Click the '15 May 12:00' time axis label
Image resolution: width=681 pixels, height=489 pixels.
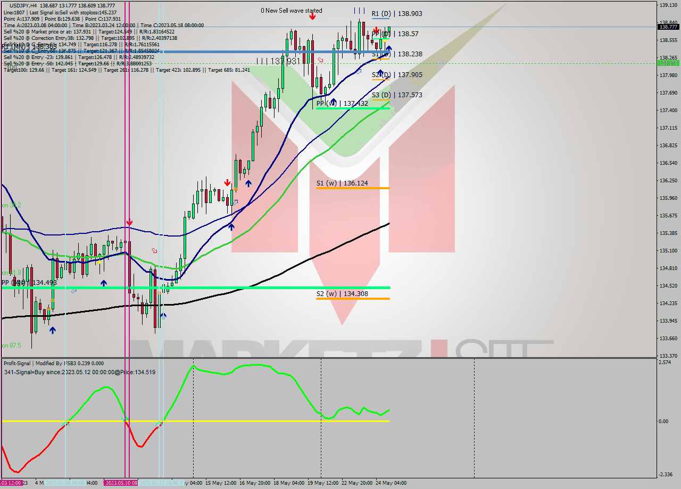pyautogui.click(x=221, y=483)
